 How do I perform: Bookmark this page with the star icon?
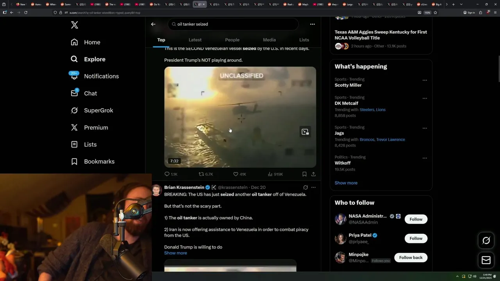point(435,12)
